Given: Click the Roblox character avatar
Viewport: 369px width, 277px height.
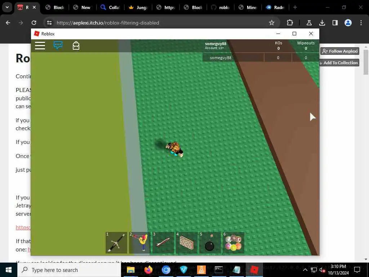Looking at the screenshot, I should (x=174, y=149).
